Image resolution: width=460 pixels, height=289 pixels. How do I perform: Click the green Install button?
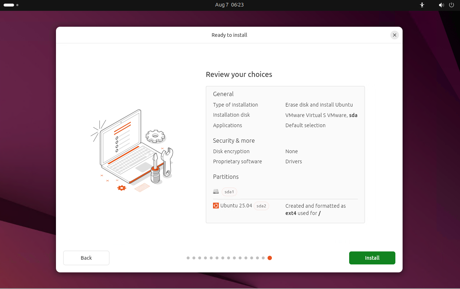point(372,258)
